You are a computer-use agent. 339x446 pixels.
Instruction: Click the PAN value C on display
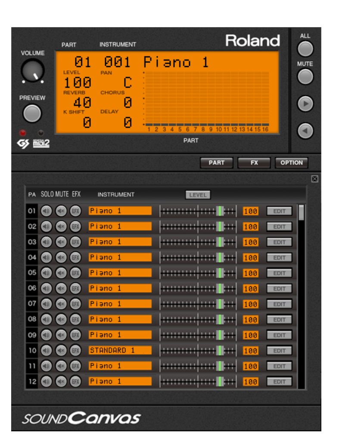(x=128, y=83)
